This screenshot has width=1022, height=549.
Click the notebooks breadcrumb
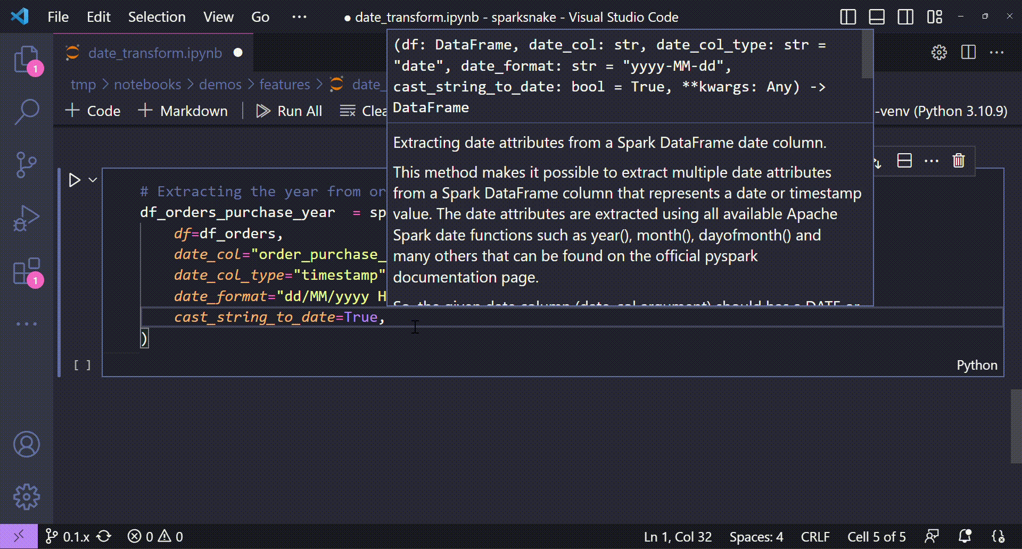coord(147,85)
